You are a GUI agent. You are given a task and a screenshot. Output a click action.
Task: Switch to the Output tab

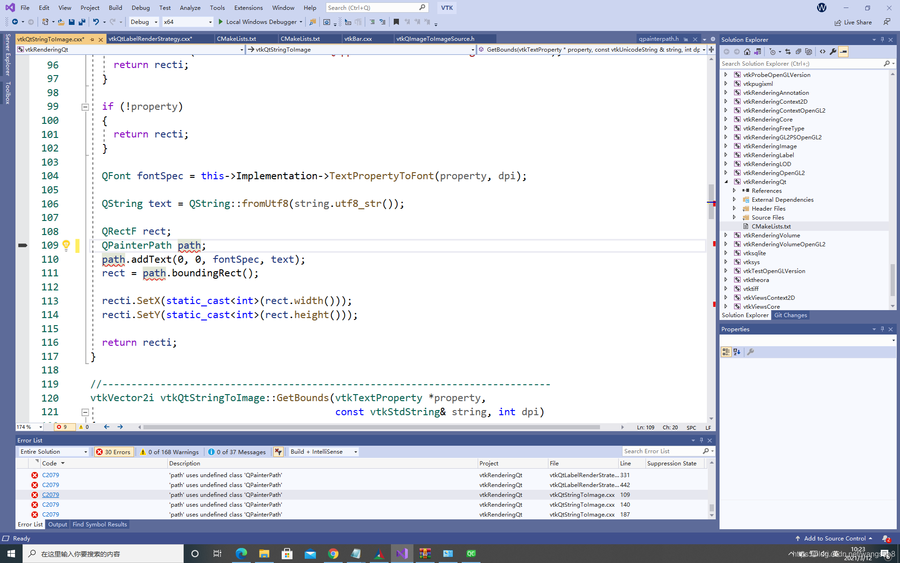tap(58, 525)
